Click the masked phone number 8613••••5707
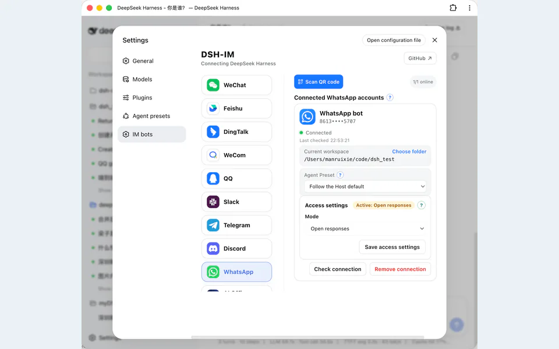This screenshot has width=559, height=349. click(337, 122)
